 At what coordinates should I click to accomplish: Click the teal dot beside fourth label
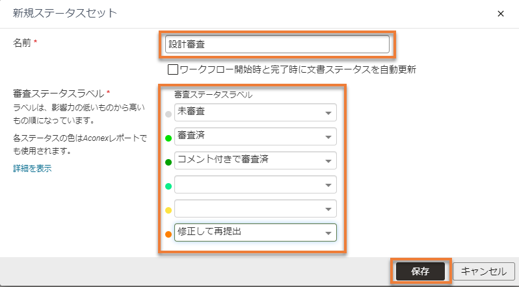168,186
